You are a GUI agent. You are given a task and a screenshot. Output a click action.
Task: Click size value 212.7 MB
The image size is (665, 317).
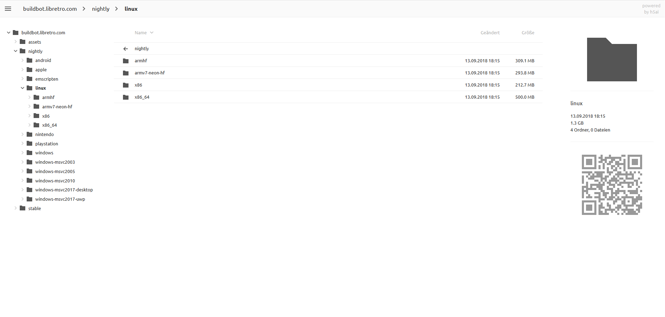coord(525,85)
